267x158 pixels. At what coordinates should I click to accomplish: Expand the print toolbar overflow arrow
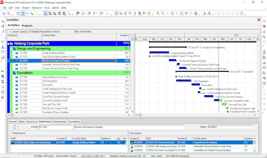pyautogui.click(x=12, y=15)
